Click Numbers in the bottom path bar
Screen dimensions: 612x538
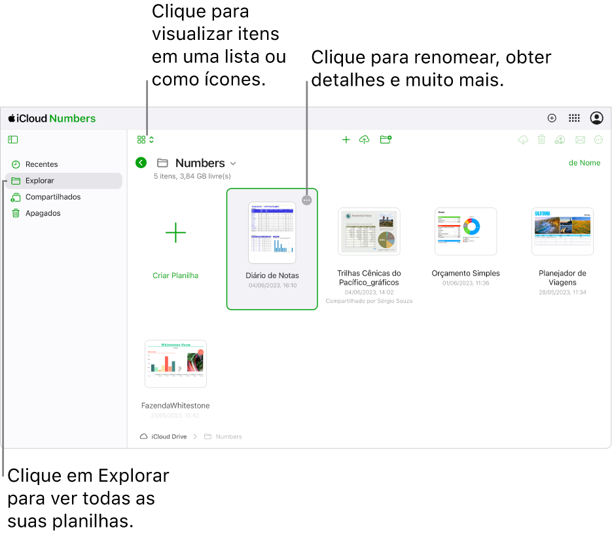point(223,437)
